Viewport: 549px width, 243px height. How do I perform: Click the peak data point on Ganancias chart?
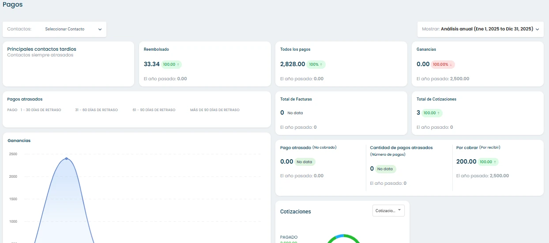point(67,158)
